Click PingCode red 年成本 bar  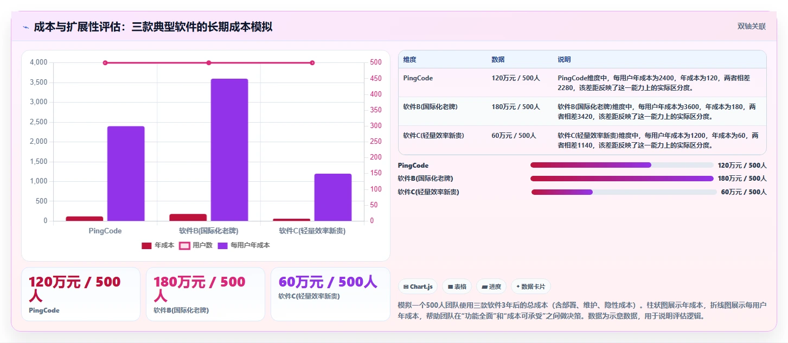(x=85, y=219)
